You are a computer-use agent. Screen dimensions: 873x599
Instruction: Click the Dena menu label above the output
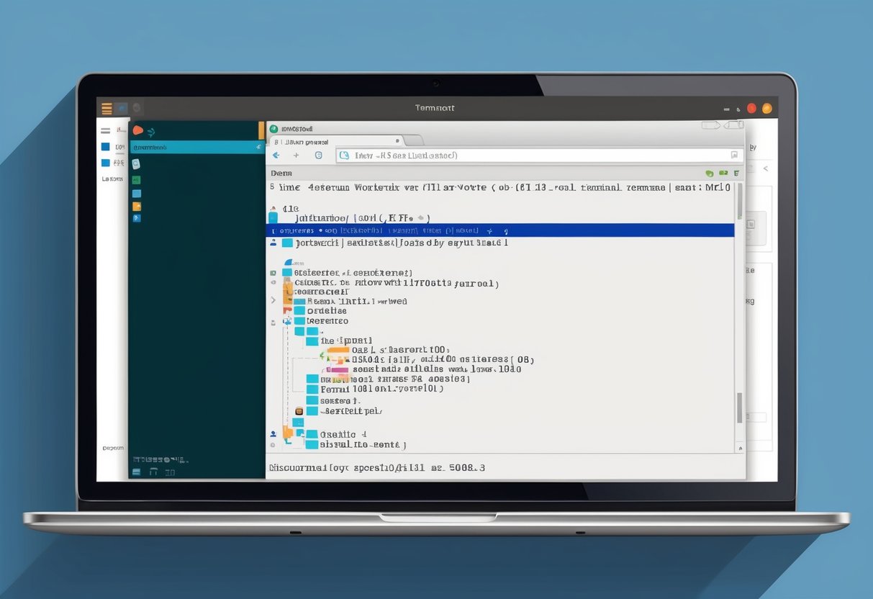coord(281,173)
